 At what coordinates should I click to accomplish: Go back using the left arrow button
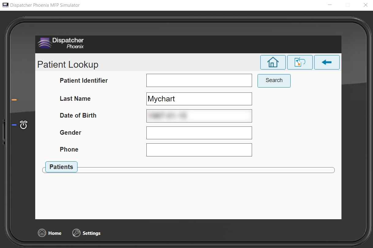tap(327, 62)
